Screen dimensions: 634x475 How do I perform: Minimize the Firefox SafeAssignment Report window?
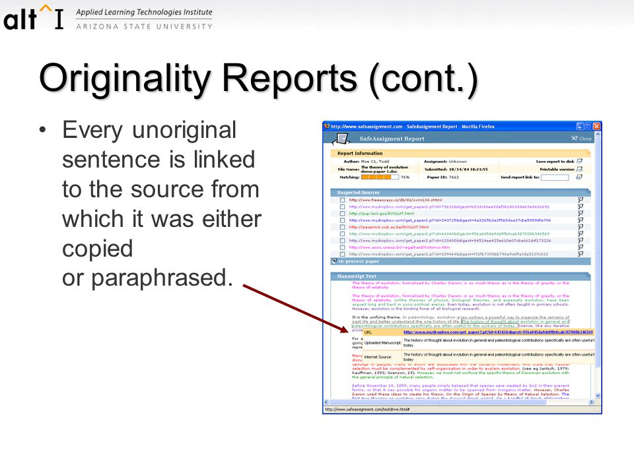580,127
